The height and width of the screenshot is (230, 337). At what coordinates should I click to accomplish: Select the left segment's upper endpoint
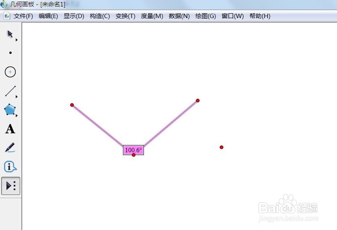[x=72, y=105]
